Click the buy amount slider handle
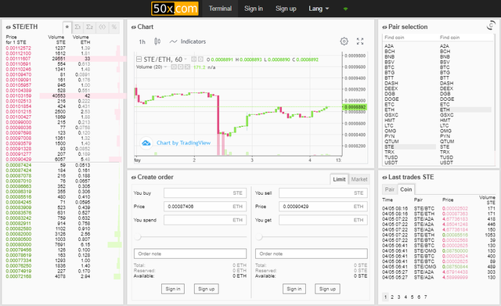 [138, 236]
